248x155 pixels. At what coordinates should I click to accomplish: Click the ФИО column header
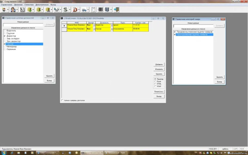click(x=77, y=22)
